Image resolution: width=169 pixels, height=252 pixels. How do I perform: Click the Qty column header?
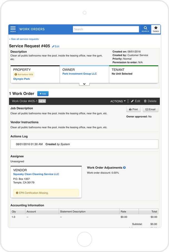pos(18,211)
